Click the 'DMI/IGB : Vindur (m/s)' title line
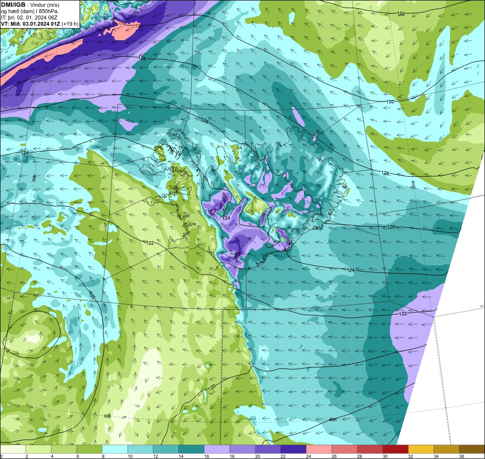 pos(30,4)
